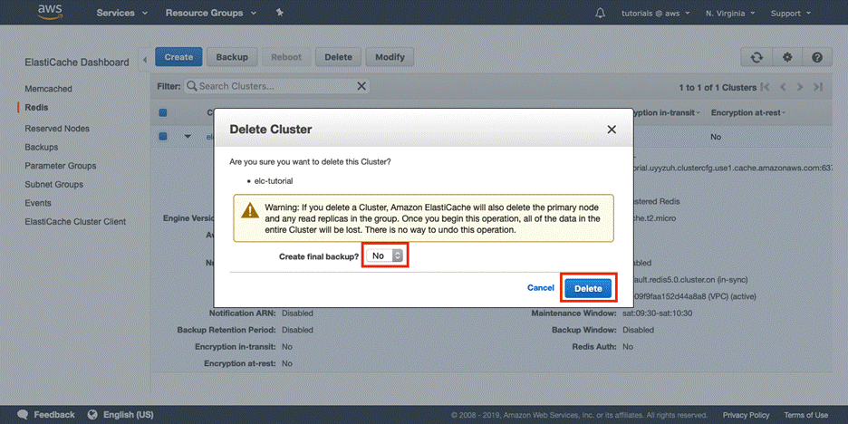Confirm with the blue Delete button
848x424 pixels.
point(588,288)
